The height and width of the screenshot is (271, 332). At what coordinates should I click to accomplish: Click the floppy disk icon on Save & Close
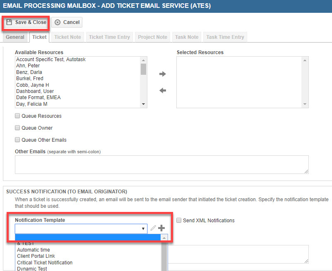[x=9, y=22]
